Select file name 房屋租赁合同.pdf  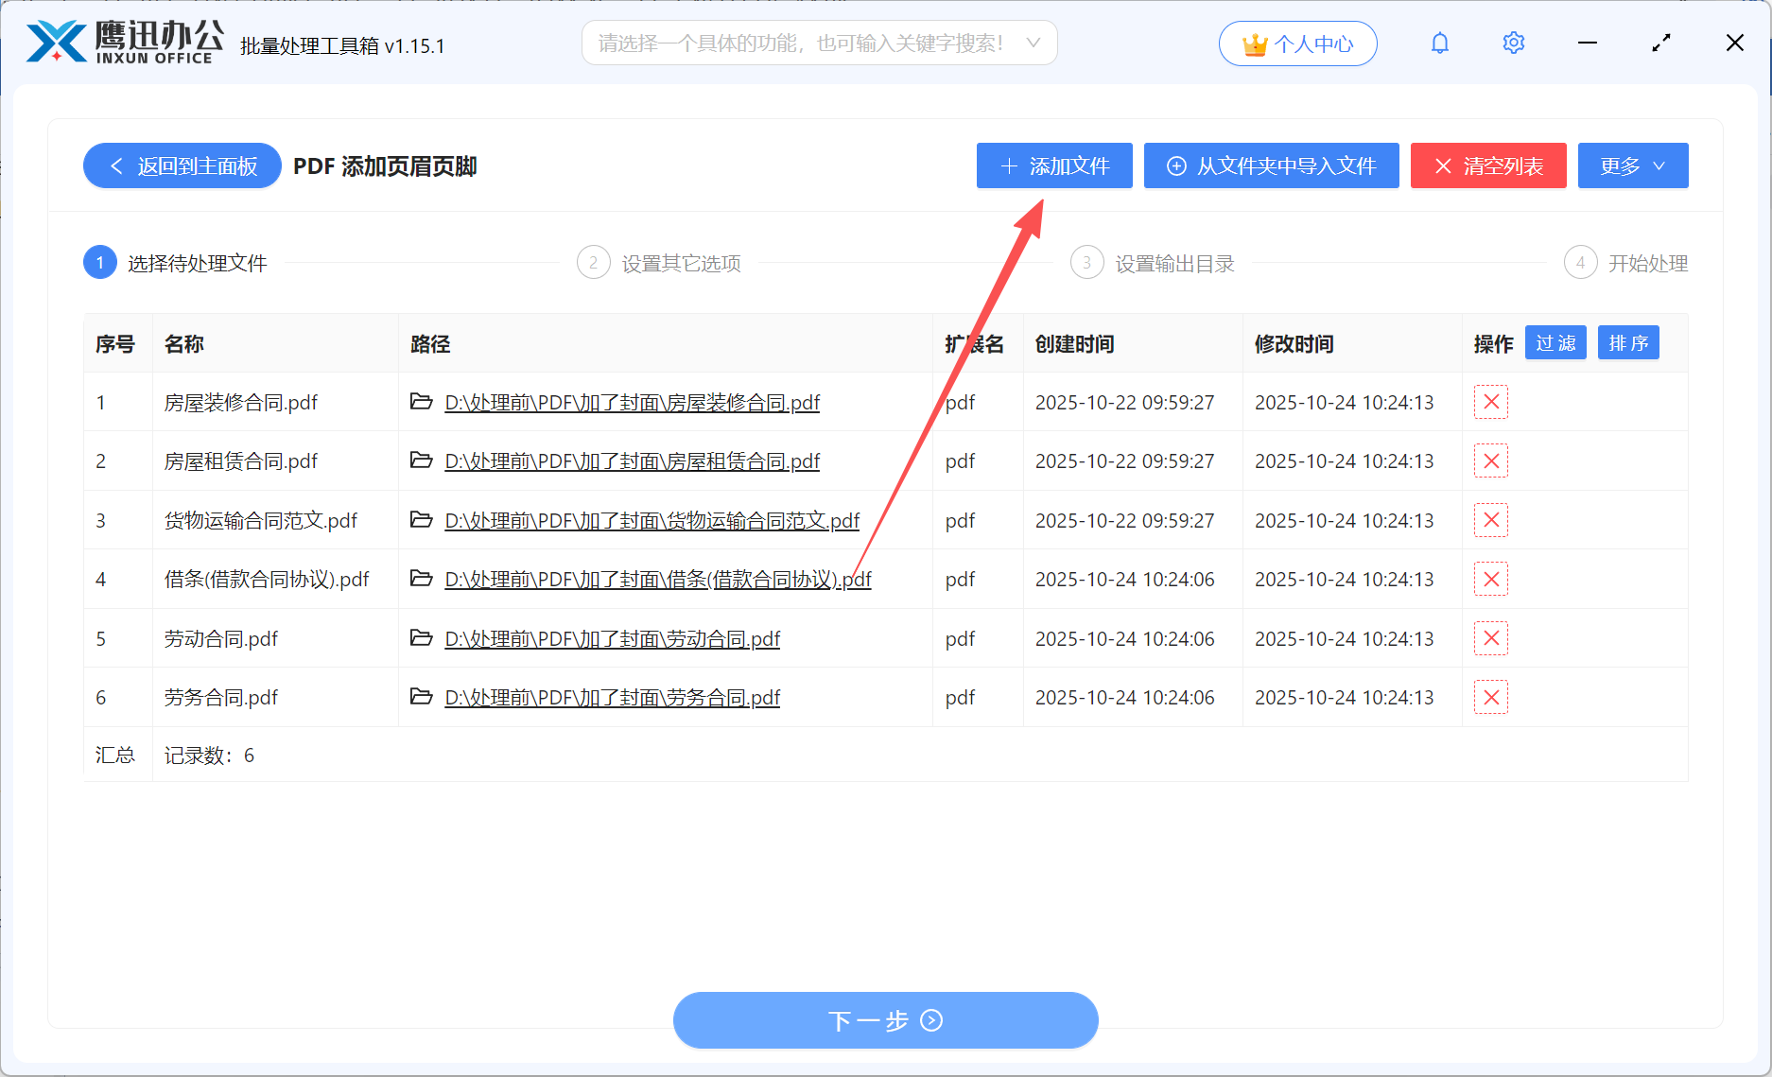(241, 461)
